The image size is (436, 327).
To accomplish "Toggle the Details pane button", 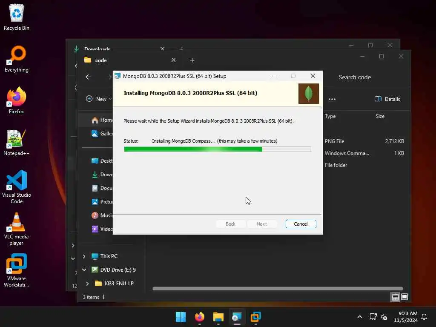I will click(x=387, y=99).
